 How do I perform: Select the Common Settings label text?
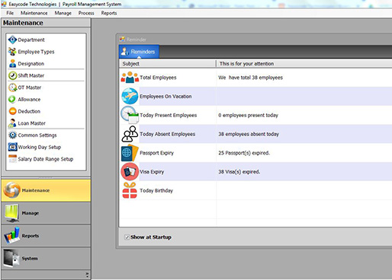click(37, 135)
